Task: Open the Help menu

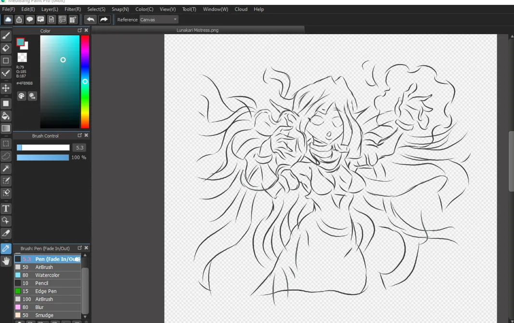Action: pos(258,9)
